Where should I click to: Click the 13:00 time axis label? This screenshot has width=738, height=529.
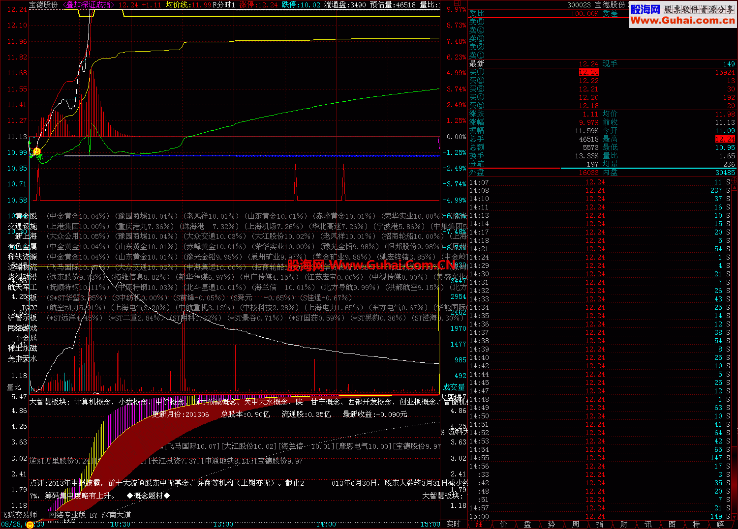click(223, 525)
